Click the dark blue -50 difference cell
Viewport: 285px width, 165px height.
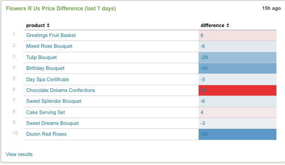click(237, 134)
